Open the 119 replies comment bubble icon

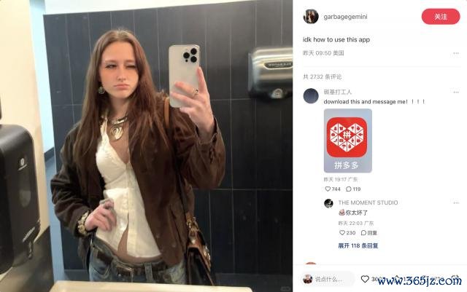349,189
